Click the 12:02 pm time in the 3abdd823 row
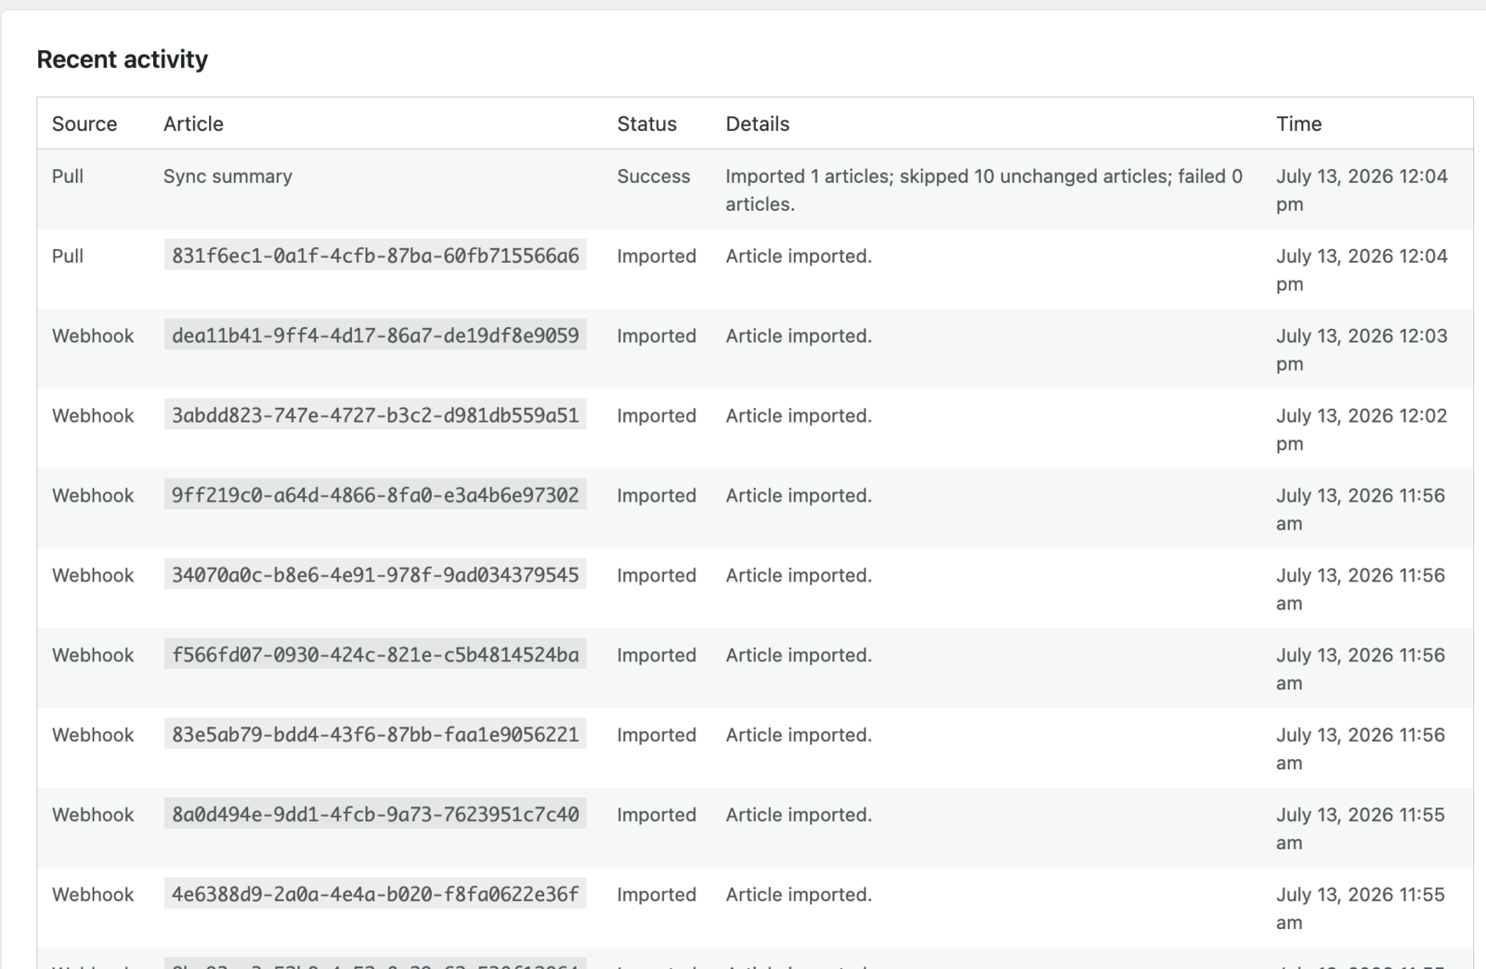 [x=1362, y=430]
